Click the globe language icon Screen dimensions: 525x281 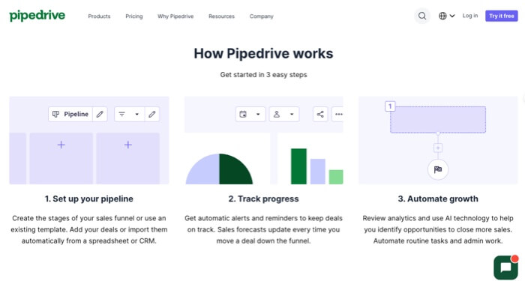[442, 16]
